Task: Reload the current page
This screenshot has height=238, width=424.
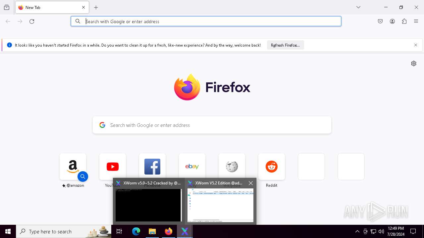Action: click(32, 21)
